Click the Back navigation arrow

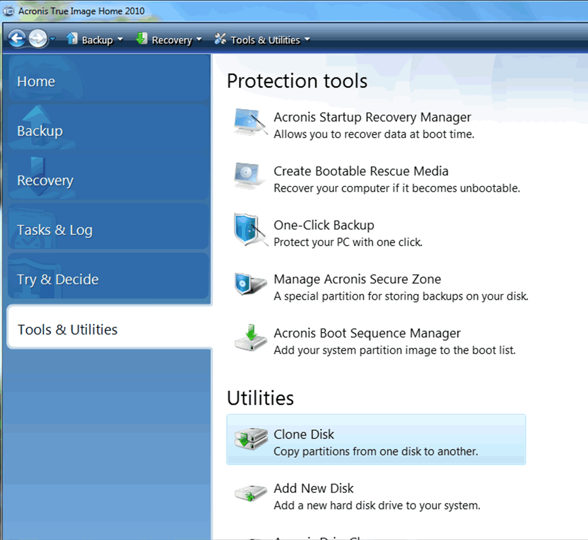tap(17, 39)
